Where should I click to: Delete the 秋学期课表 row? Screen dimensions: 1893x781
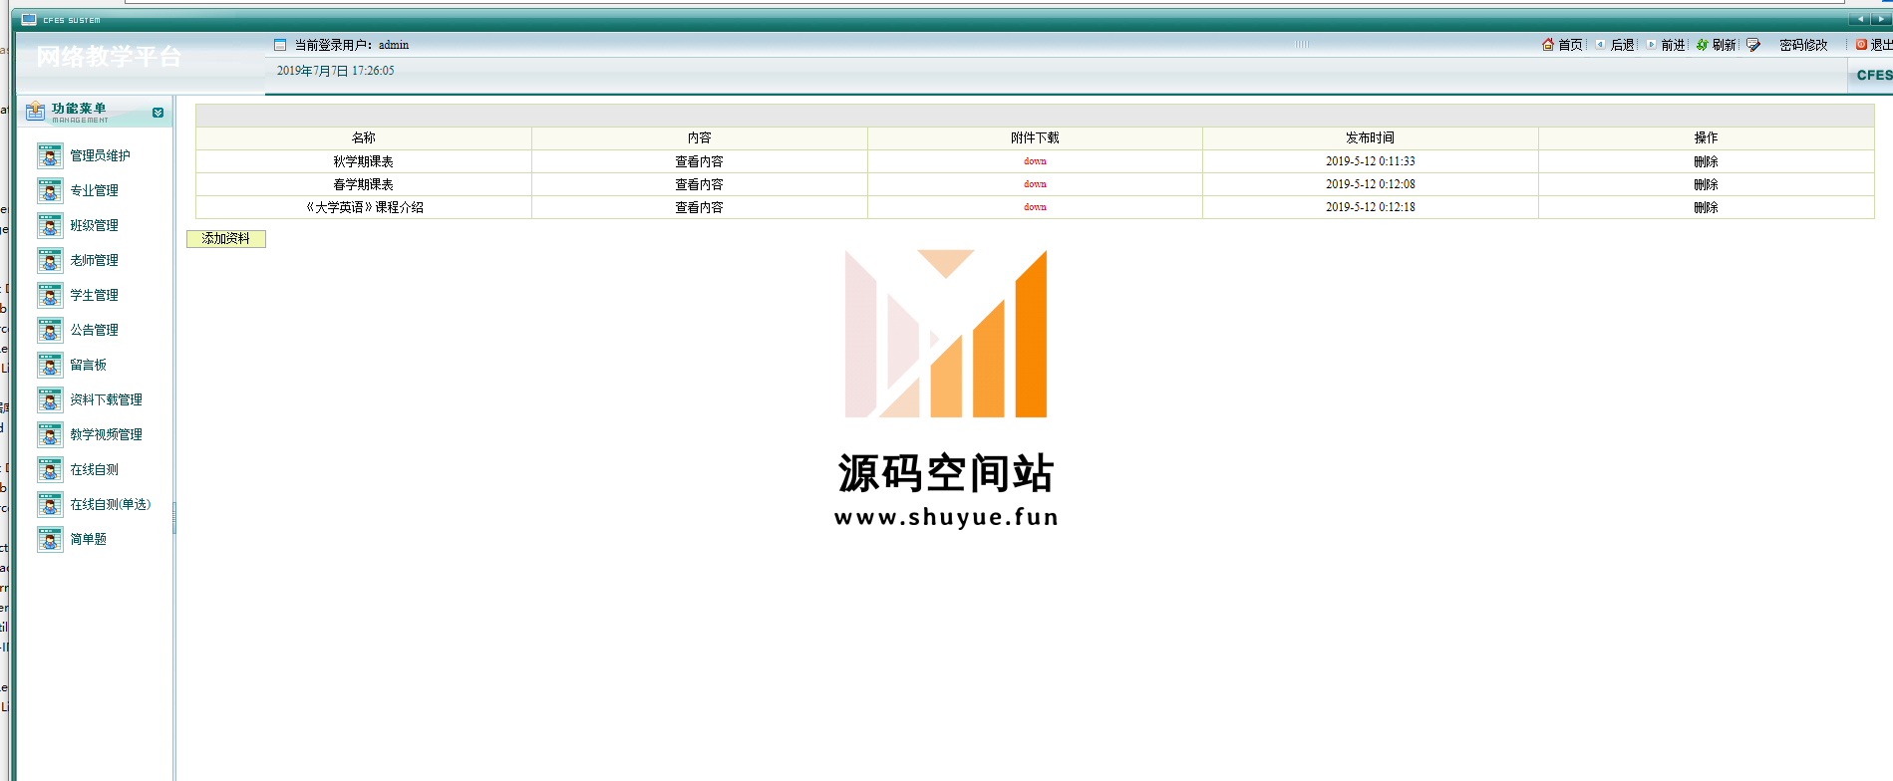pyautogui.click(x=1706, y=161)
